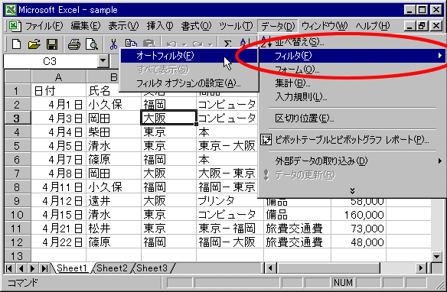This screenshot has width=447, height=292.
Task: Choose フィルタ オプションの設定 from submenu
Action: (189, 83)
